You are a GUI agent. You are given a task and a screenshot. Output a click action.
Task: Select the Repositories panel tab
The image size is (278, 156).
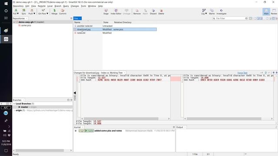(x=20, y=18)
